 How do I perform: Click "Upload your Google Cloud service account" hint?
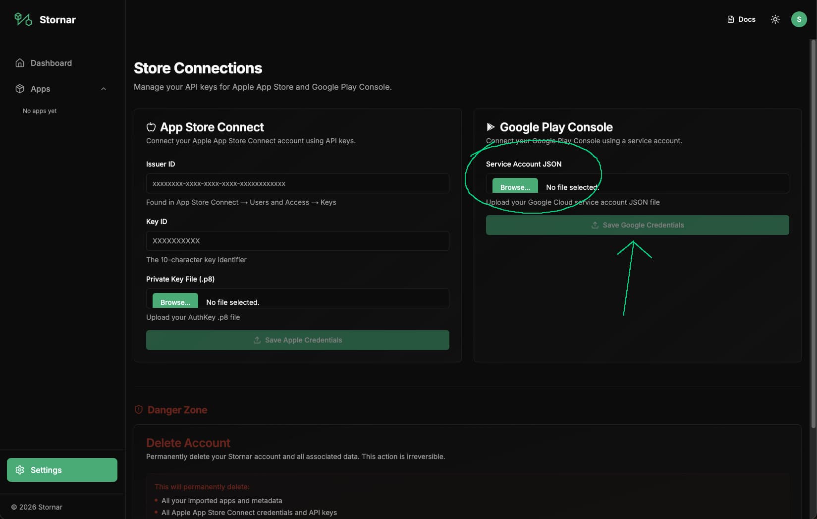pyautogui.click(x=573, y=202)
